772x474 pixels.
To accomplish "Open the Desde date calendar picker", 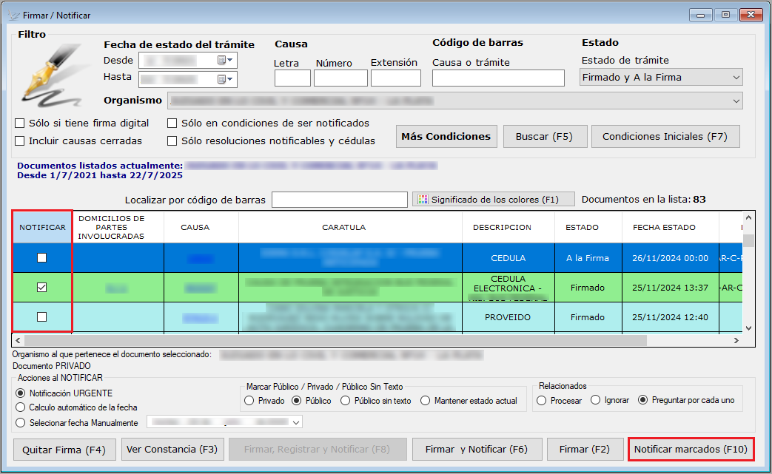I will (224, 60).
